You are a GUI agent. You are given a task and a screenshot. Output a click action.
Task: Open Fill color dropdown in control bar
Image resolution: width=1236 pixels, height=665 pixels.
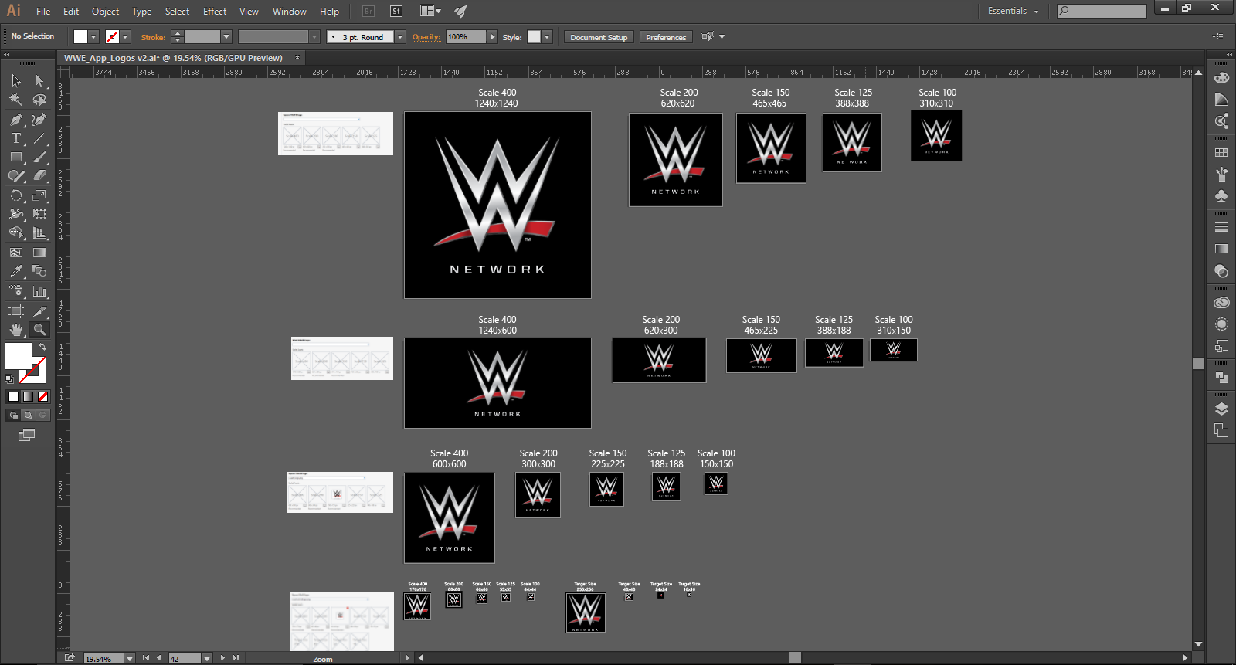(x=93, y=37)
